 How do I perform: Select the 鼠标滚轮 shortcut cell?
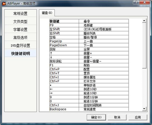(x=64, y=61)
